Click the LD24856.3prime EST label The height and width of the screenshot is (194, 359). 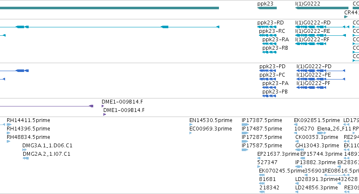point(316,188)
